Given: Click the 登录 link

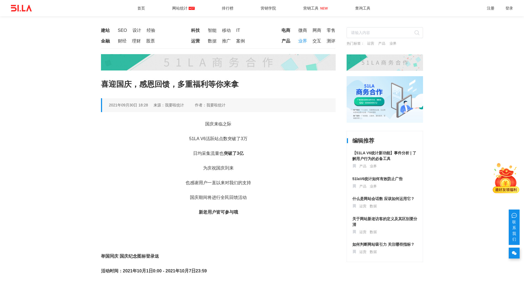Looking at the screenshot, I should coord(509,8).
